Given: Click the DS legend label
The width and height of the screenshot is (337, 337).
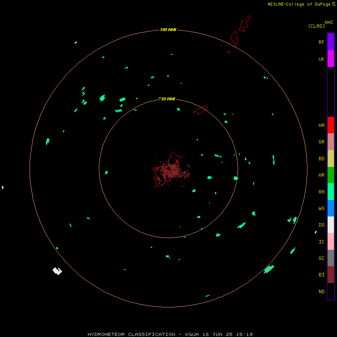Looking at the screenshot, I should 321,225.
